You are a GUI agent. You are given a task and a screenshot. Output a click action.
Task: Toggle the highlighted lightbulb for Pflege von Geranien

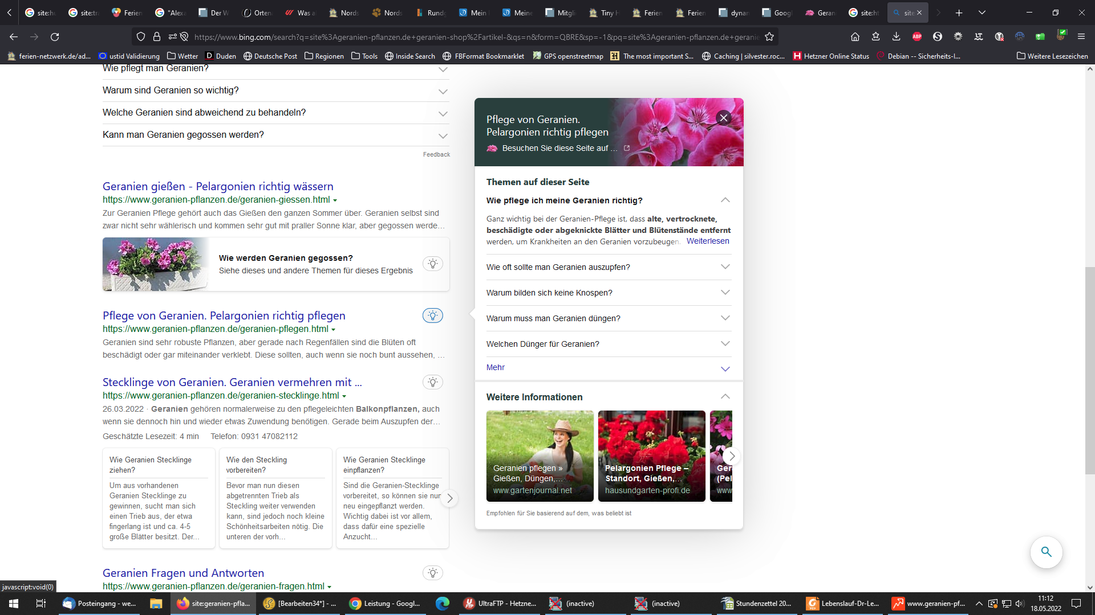pyautogui.click(x=433, y=315)
